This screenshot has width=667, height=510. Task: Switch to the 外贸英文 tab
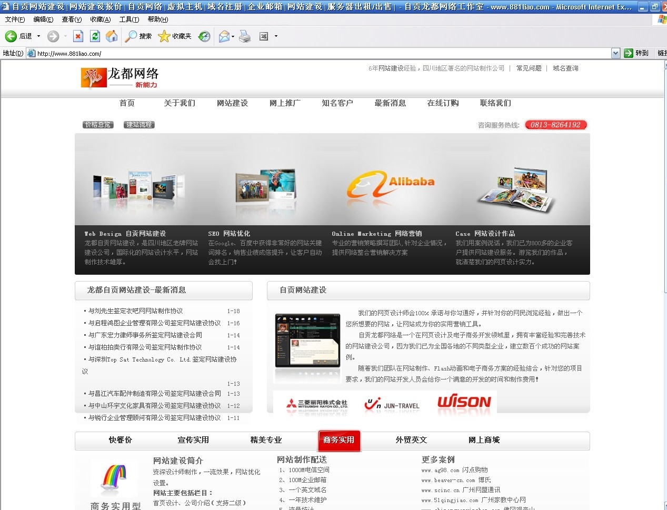(411, 440)
